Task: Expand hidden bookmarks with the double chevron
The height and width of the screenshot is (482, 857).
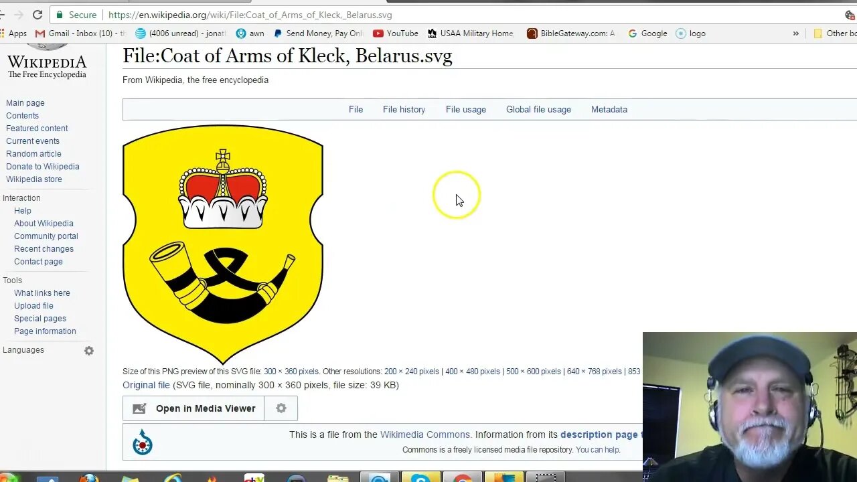Action: coord(795,33)
